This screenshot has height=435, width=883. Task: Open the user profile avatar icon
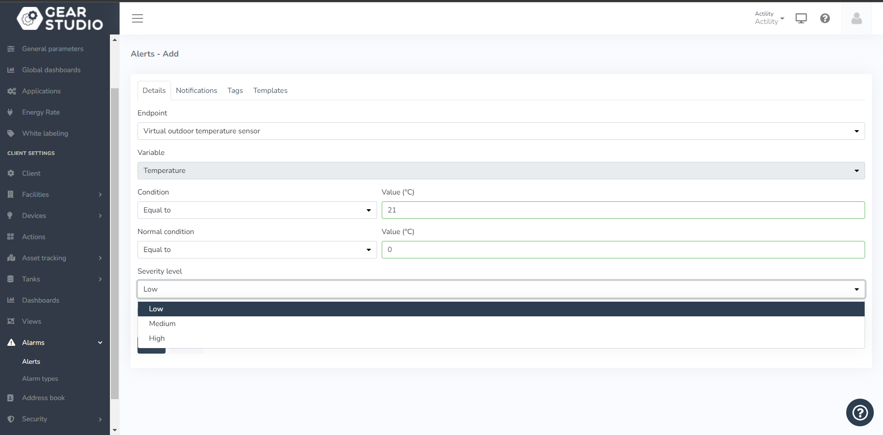click(856, 18)
